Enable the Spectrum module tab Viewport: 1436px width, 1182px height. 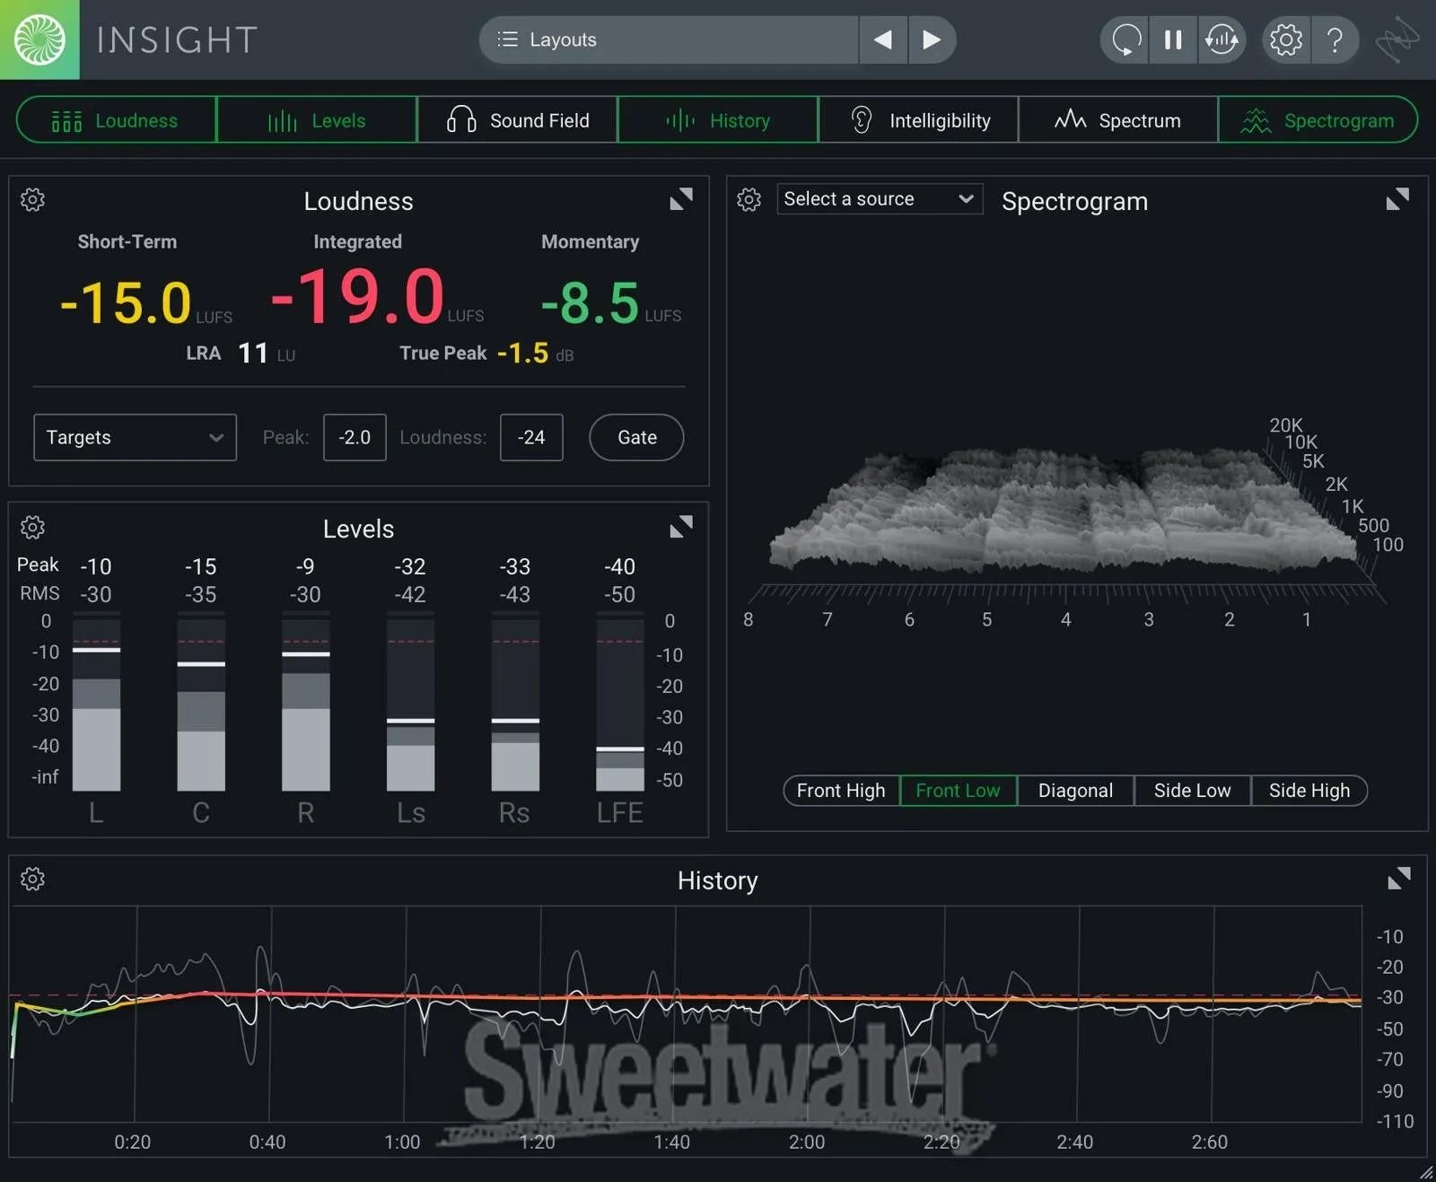(1118, 120)
